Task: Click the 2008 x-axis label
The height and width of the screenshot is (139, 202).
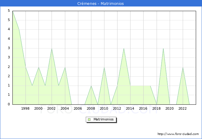Action: pyautogui.click(x=91, y=108)
